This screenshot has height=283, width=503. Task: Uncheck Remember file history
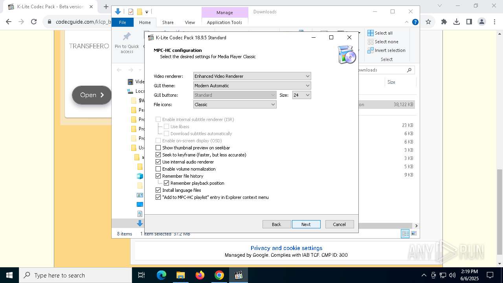[158, 176]
